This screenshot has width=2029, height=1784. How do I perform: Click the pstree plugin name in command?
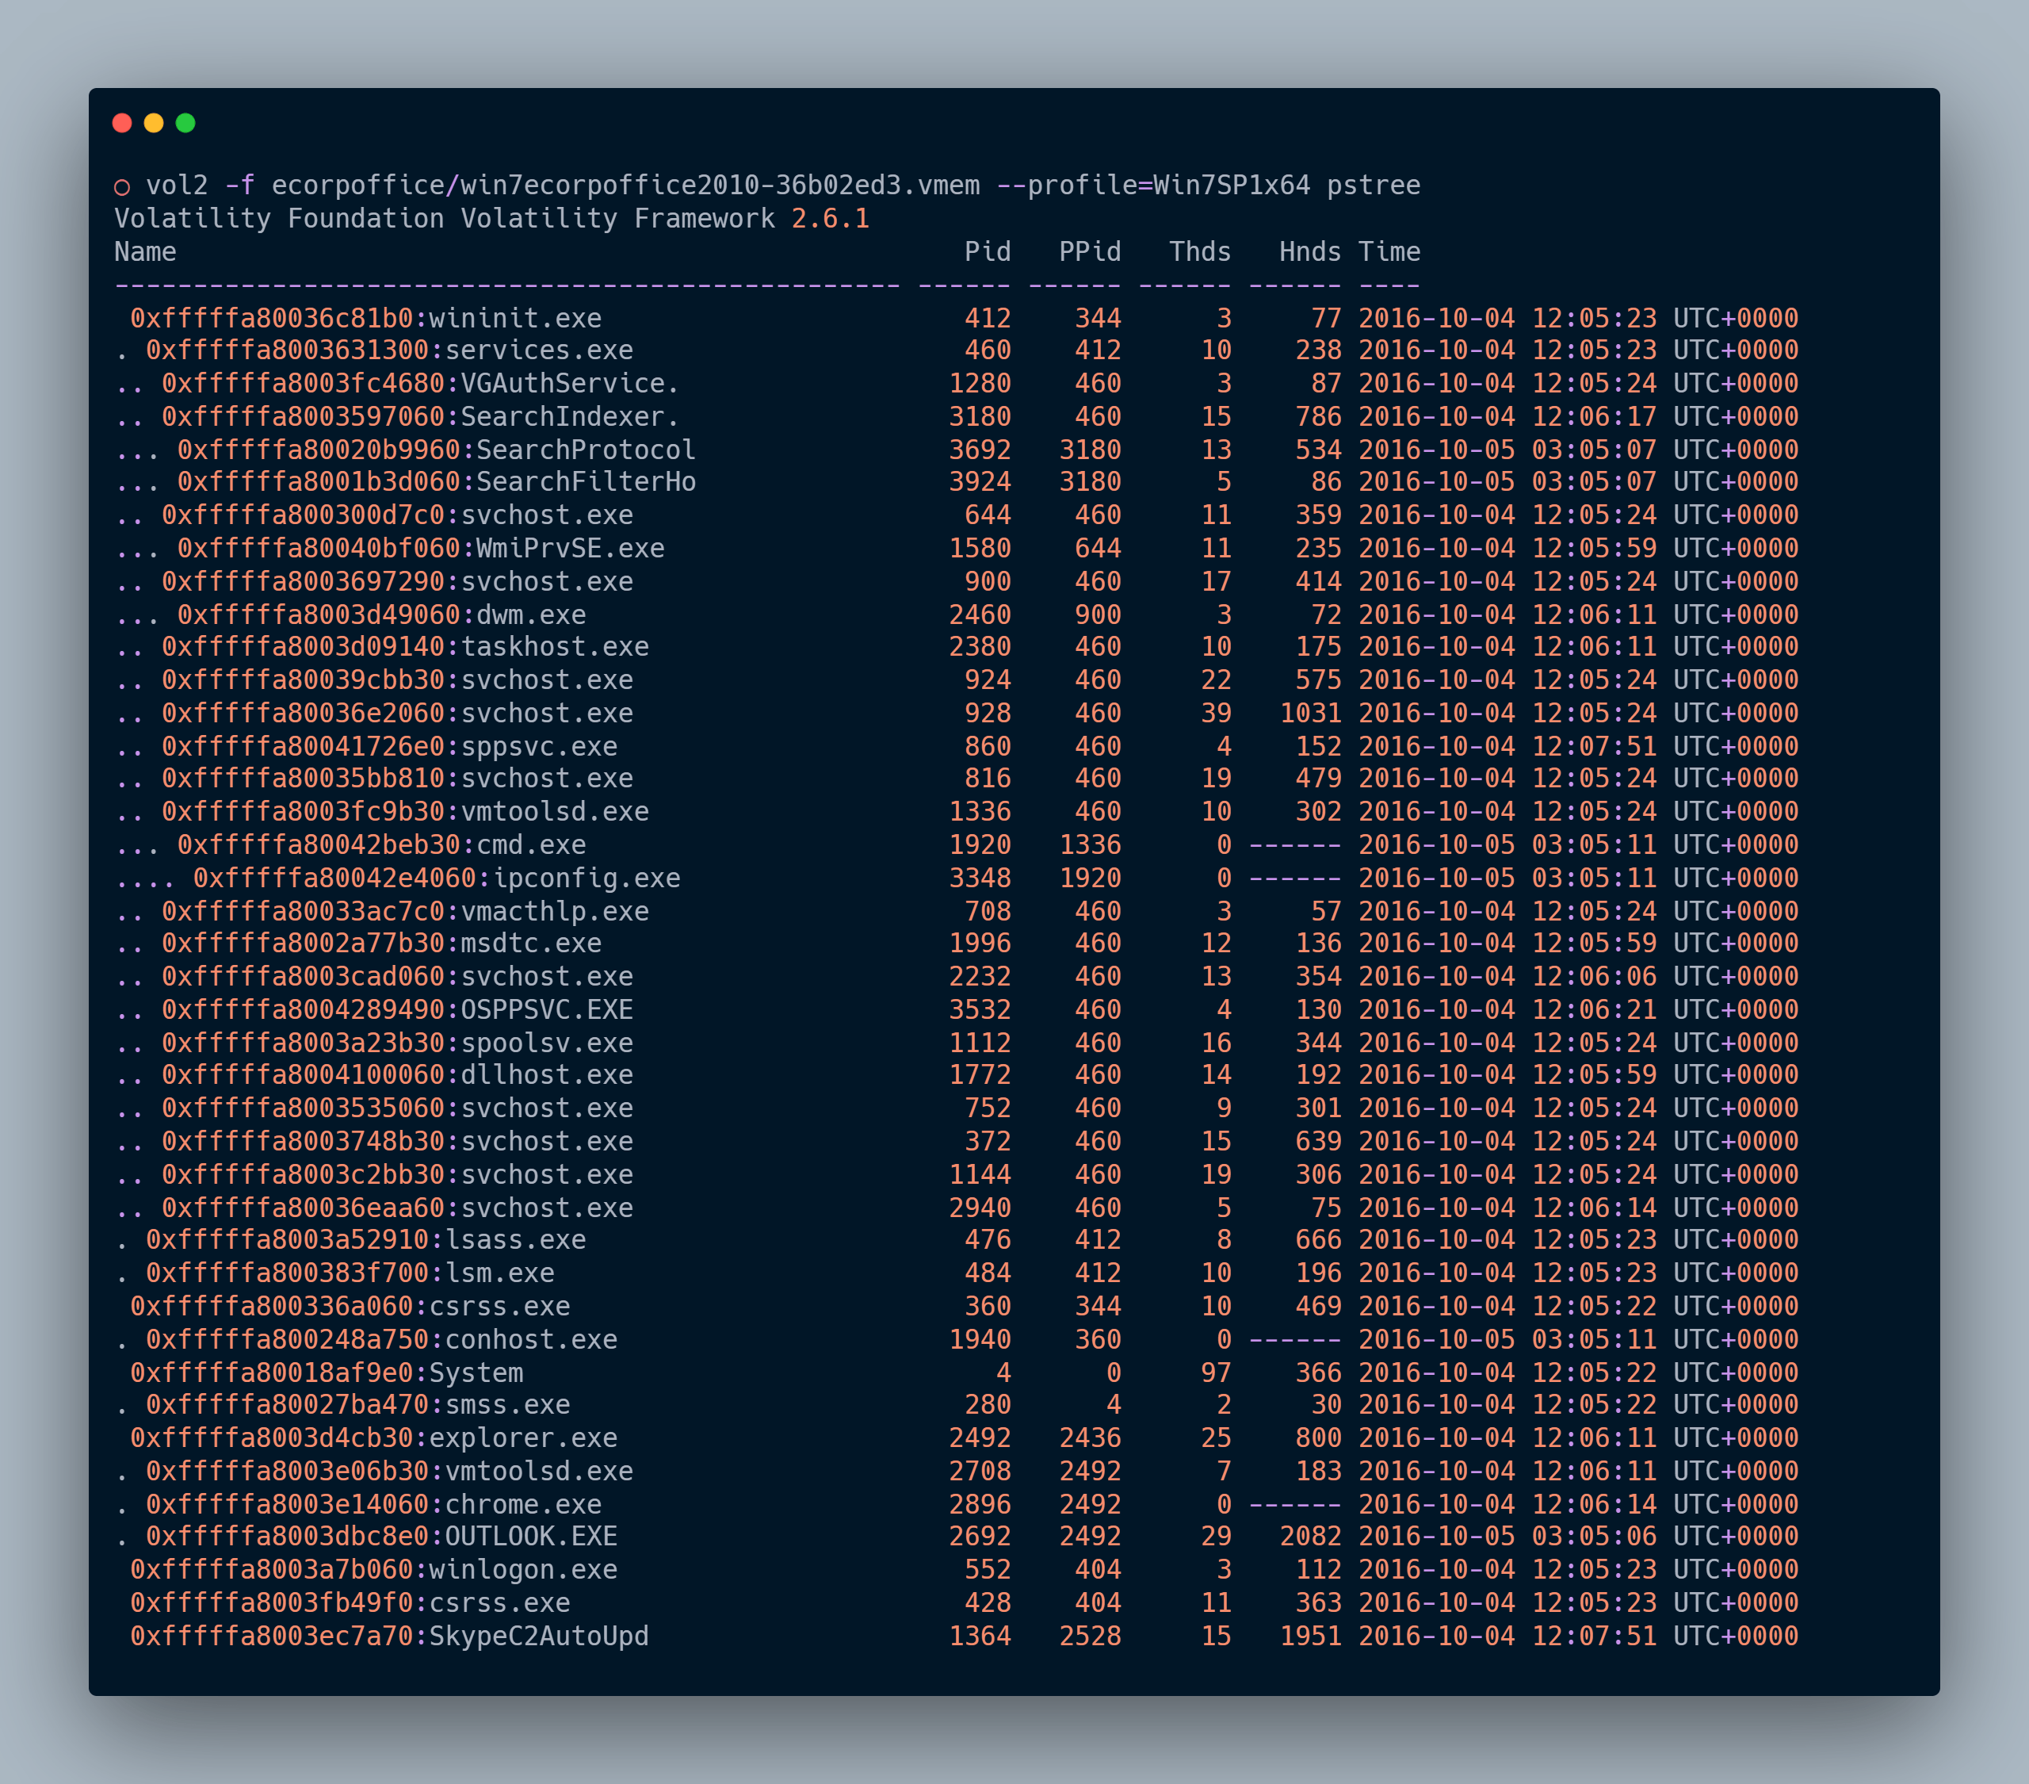(x=1373, y=186)
